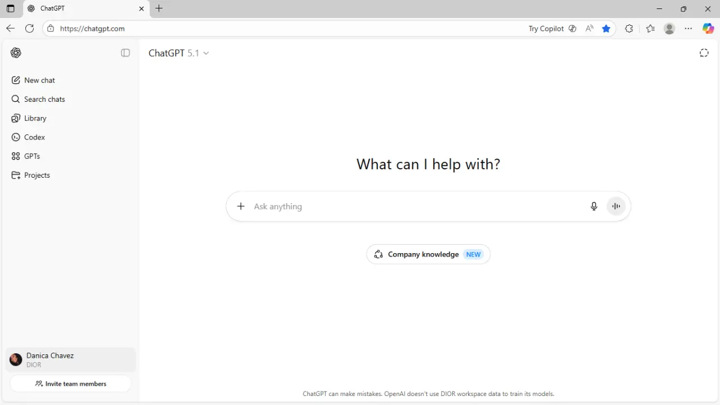This screenshot has width=720, height=405.
Task: Open browser Extensions puzzle icon
Action: click(629, 29)
